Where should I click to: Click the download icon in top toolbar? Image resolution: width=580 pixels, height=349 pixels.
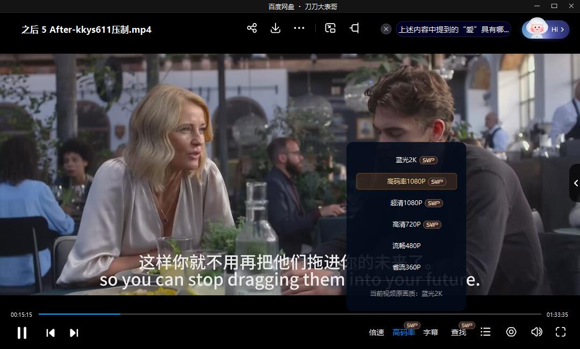pos(275,28)
